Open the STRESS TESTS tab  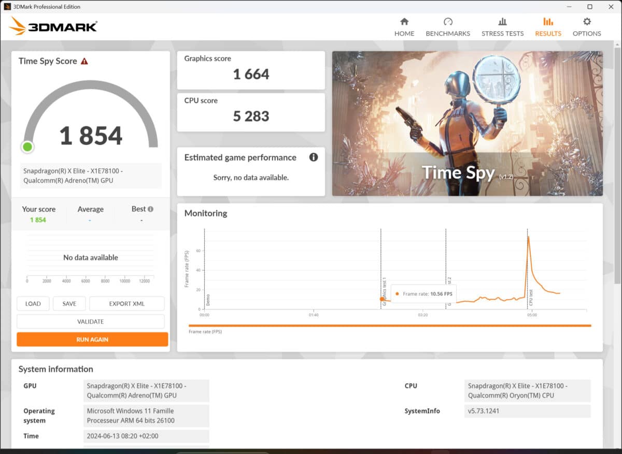pyautogui.click(x=502, y=33)
